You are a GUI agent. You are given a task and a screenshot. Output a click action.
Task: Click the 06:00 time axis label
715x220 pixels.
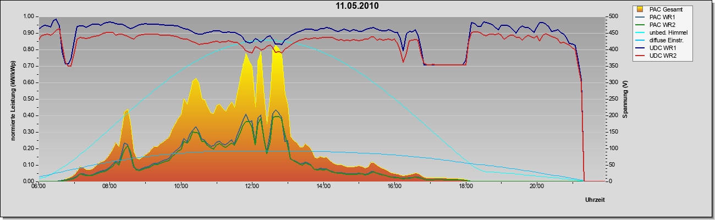pyautogui.click(x=39, y=186)
